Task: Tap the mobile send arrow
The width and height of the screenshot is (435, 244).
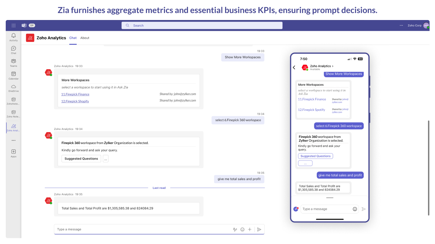Action: tap(364, 209)
